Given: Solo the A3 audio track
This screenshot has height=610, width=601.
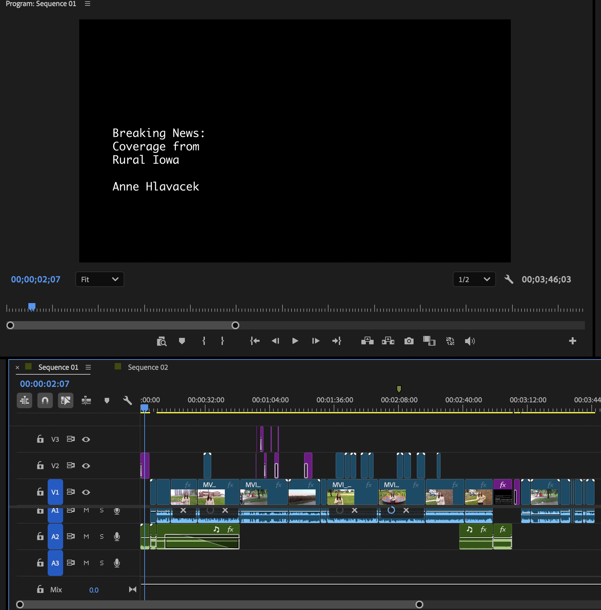Looking at the screenshot, I should pyautogui.click(x=102, y=563).
